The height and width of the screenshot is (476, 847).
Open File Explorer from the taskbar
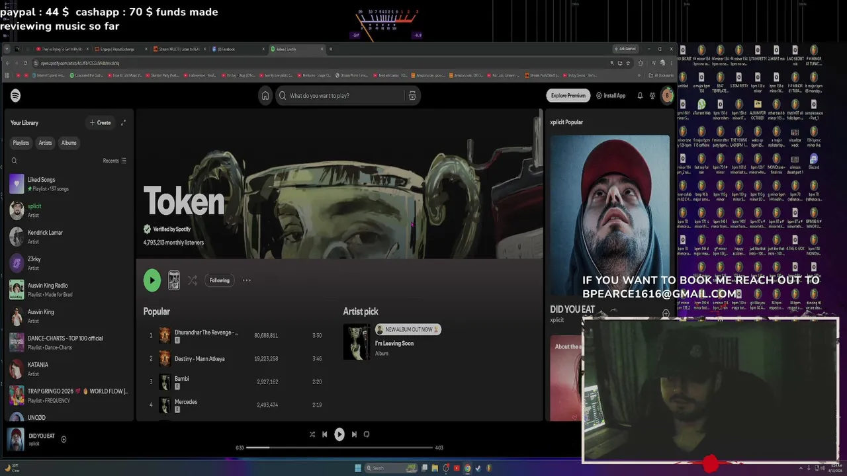click(435, 468)
